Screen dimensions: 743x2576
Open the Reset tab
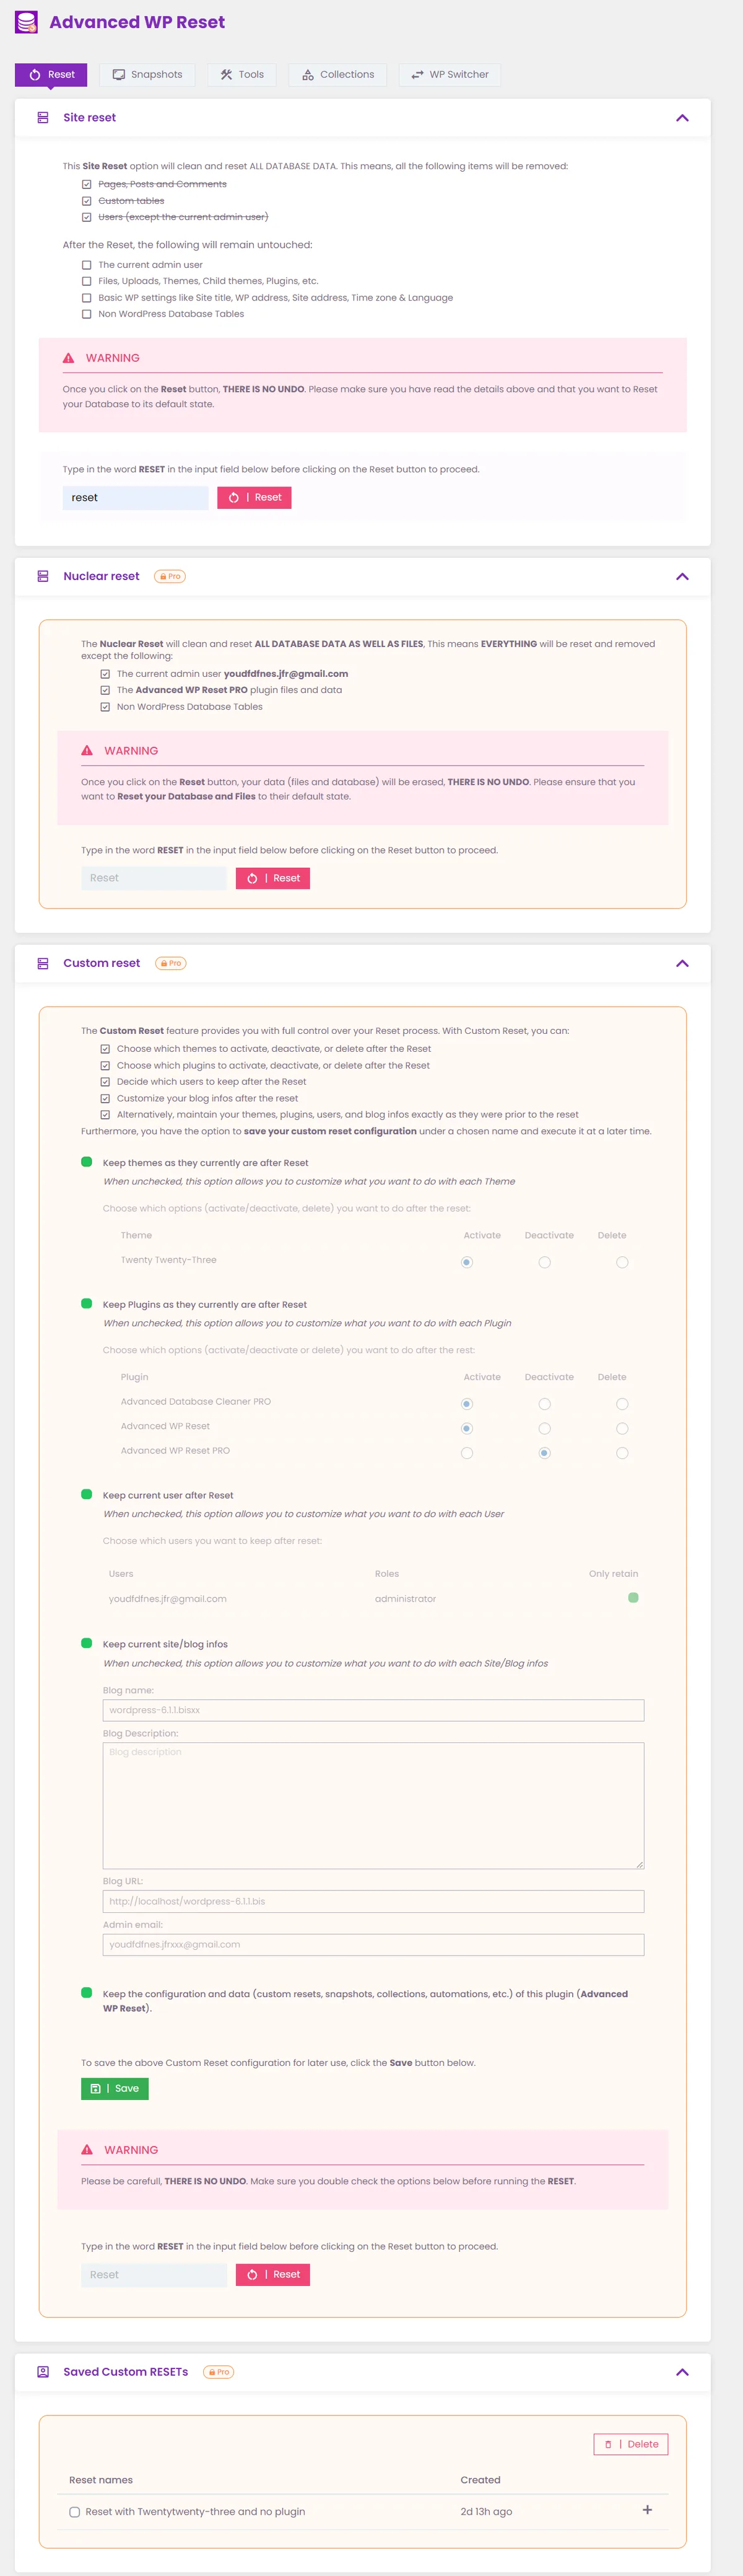[51, 75]
